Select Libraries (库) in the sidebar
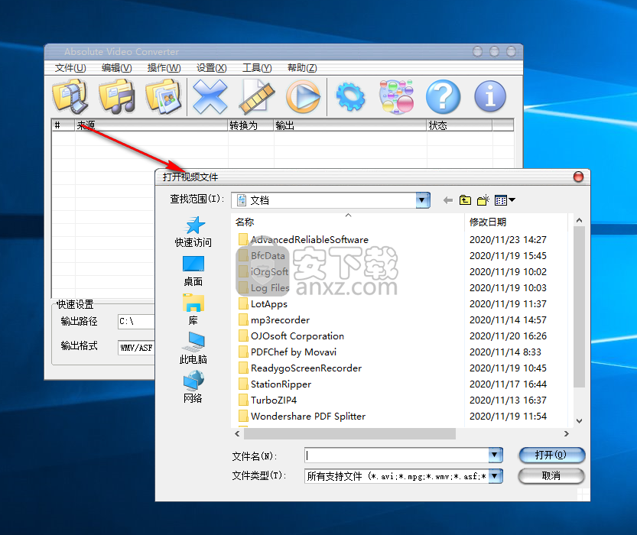The width and height of the screenshot is (637, 535). point(193,310)
